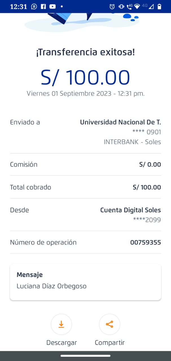Tap the S/ 100.00 transfer amount
Viewport: 171px width, 361px height.
tap(85, 77)
